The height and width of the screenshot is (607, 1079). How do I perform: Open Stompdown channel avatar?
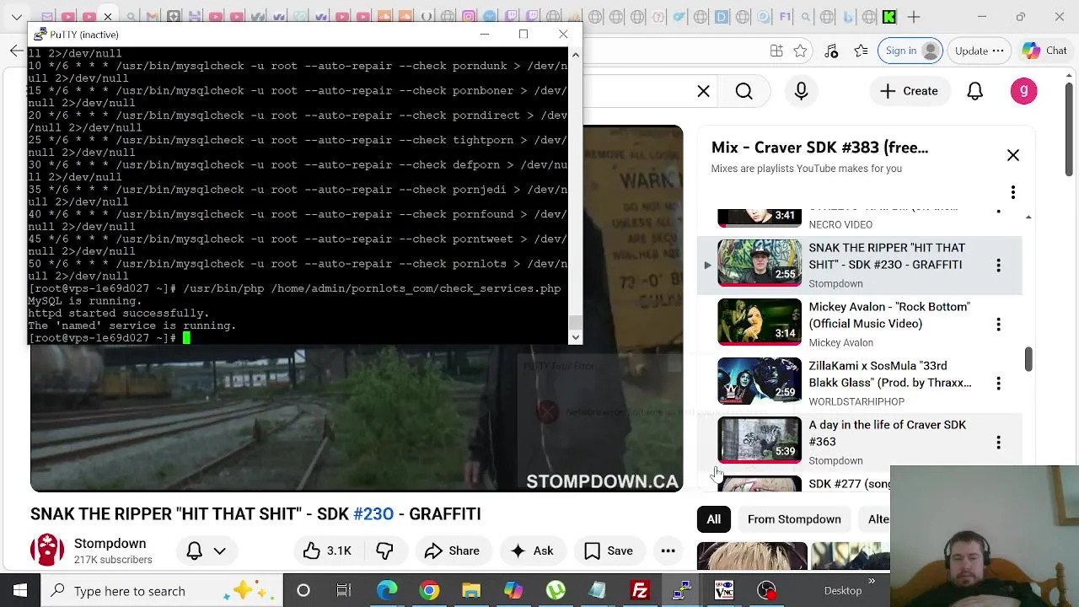coord(47,551)
